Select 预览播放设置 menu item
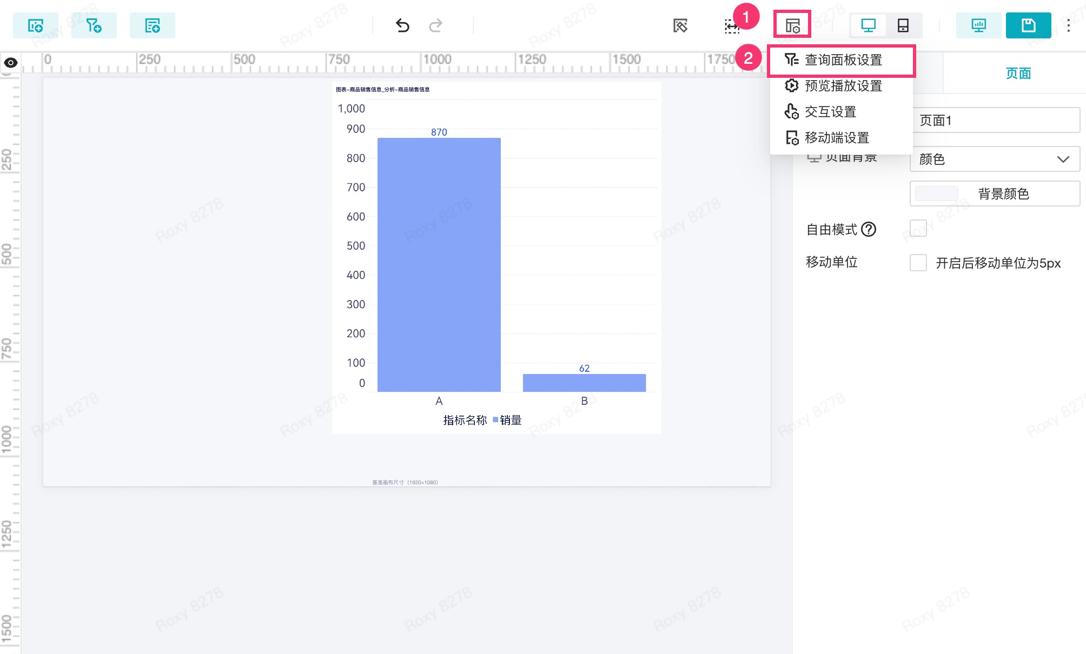Screen dimensions: 1086x654 tap(843, 86)
